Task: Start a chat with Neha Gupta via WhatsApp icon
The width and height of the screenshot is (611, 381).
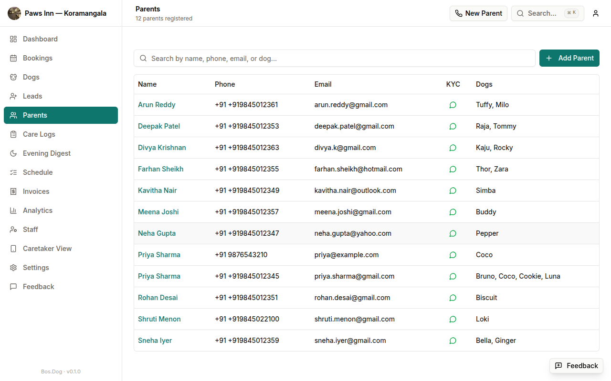Action: pyautogui.click(x=453, y=233)
